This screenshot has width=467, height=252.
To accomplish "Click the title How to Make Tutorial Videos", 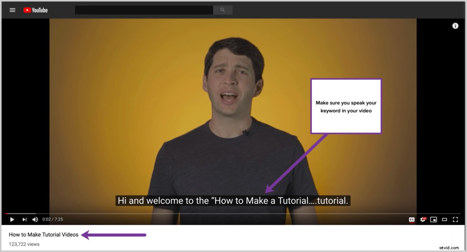I will [x=43, y=234].
